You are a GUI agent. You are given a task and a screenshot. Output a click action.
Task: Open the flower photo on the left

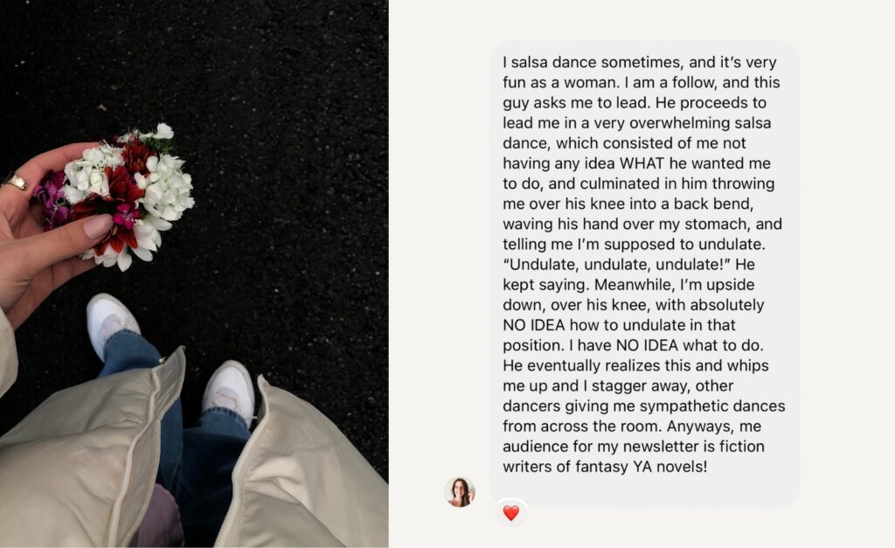point(194,274)
